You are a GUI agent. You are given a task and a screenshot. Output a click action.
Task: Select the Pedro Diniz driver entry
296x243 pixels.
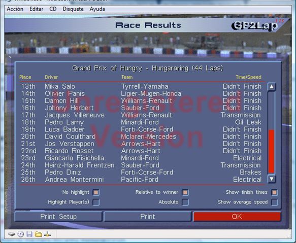point(63,172)
